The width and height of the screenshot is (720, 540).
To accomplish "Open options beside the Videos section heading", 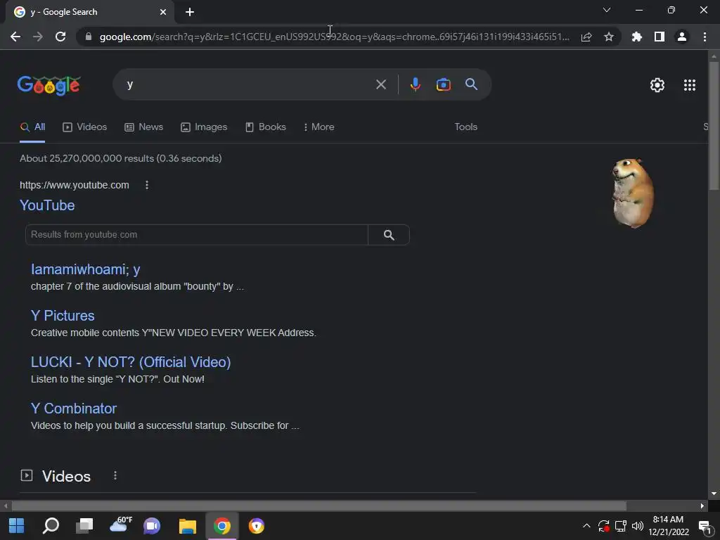I will click(x=115, y=476).
